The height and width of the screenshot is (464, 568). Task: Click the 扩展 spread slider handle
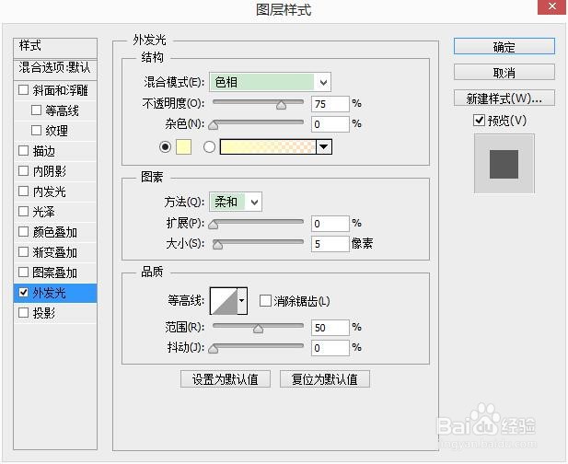coord(214,225)
